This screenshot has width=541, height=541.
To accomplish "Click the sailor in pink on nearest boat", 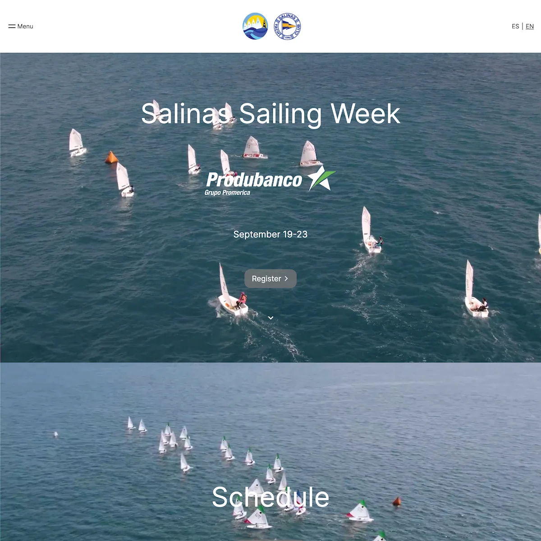I will (242, 299).
